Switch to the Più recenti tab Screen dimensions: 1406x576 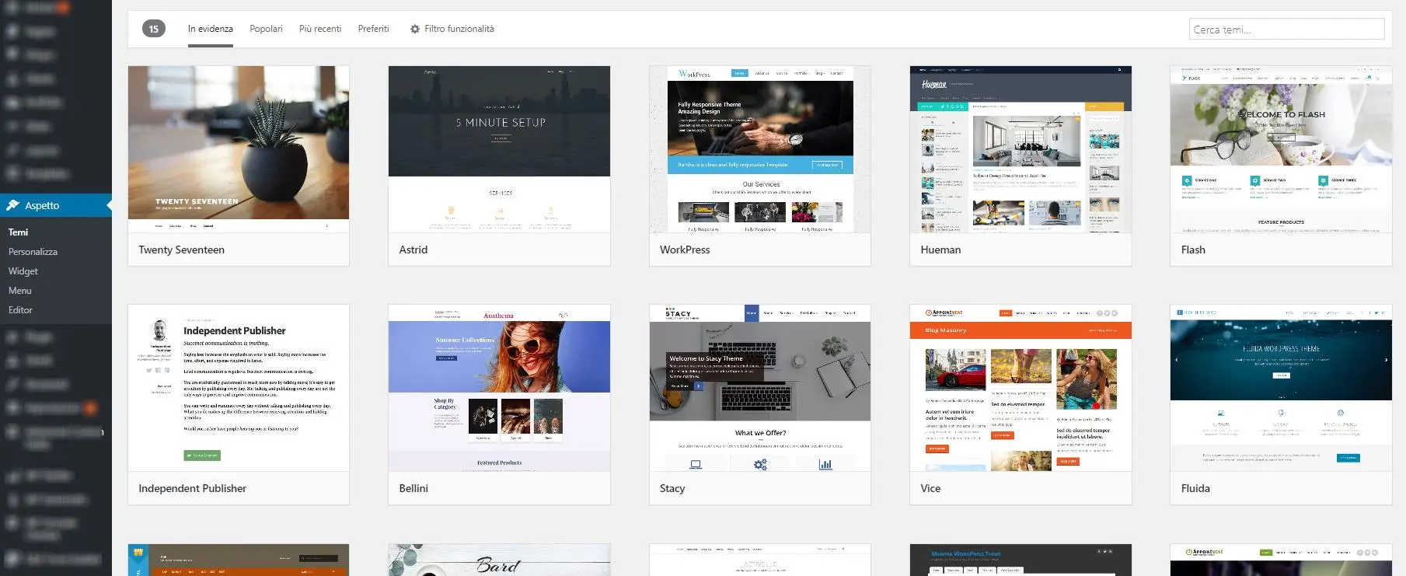click(320, 29)
